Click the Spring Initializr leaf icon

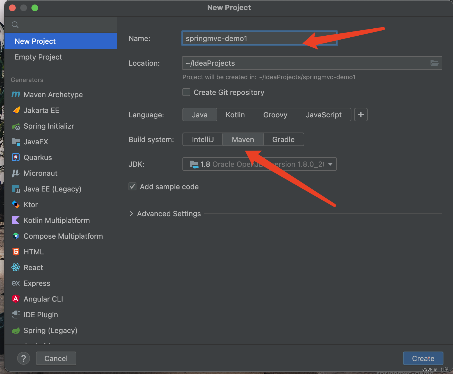16,126
